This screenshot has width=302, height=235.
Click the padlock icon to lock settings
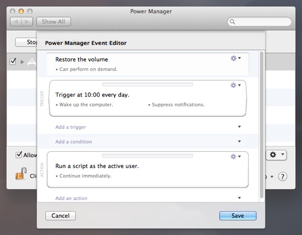coord(21,173)
